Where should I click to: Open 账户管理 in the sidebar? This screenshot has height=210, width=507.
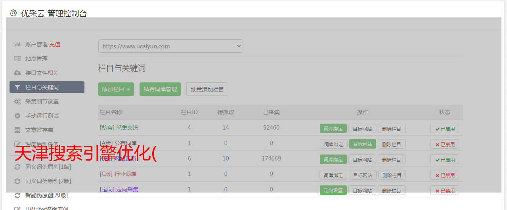pyautogui.click(x=36, y=44)
